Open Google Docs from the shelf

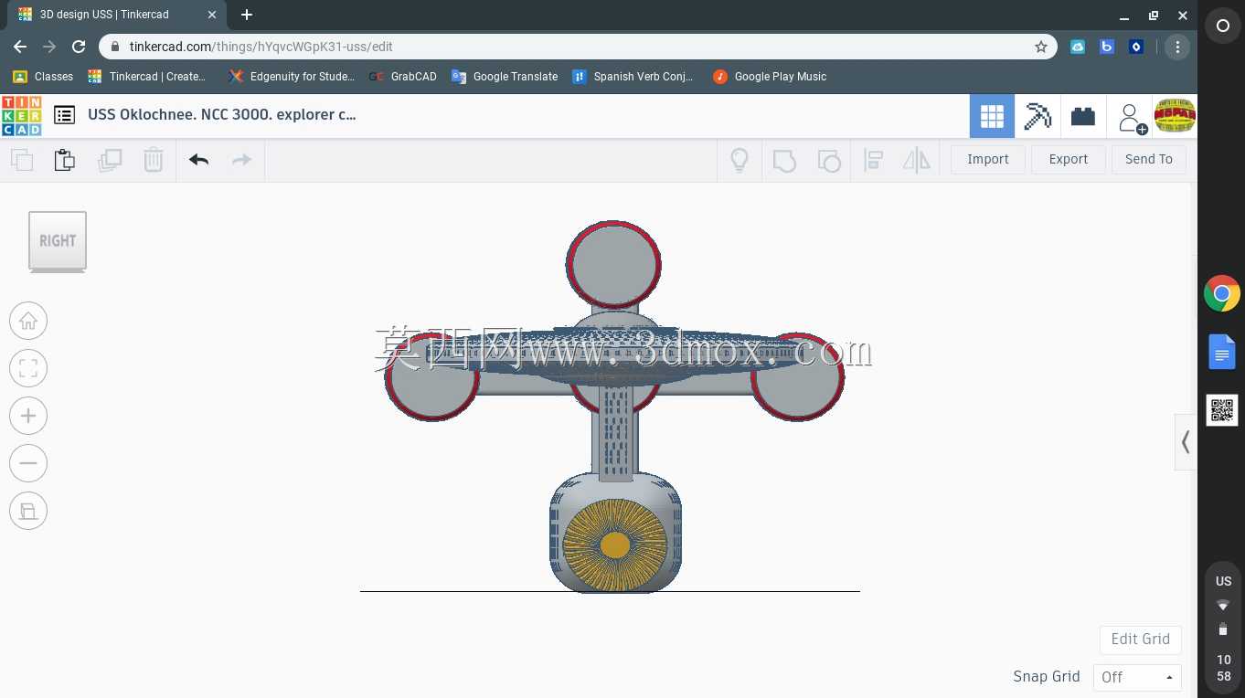click(1222, 353)
